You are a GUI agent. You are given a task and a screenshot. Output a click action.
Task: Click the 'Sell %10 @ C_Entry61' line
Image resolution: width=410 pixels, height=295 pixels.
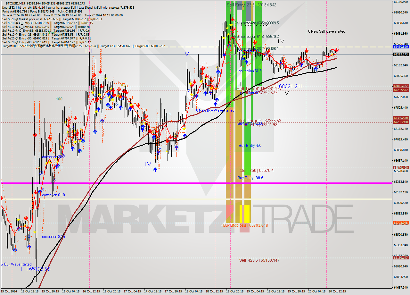(x=46, y=27)
